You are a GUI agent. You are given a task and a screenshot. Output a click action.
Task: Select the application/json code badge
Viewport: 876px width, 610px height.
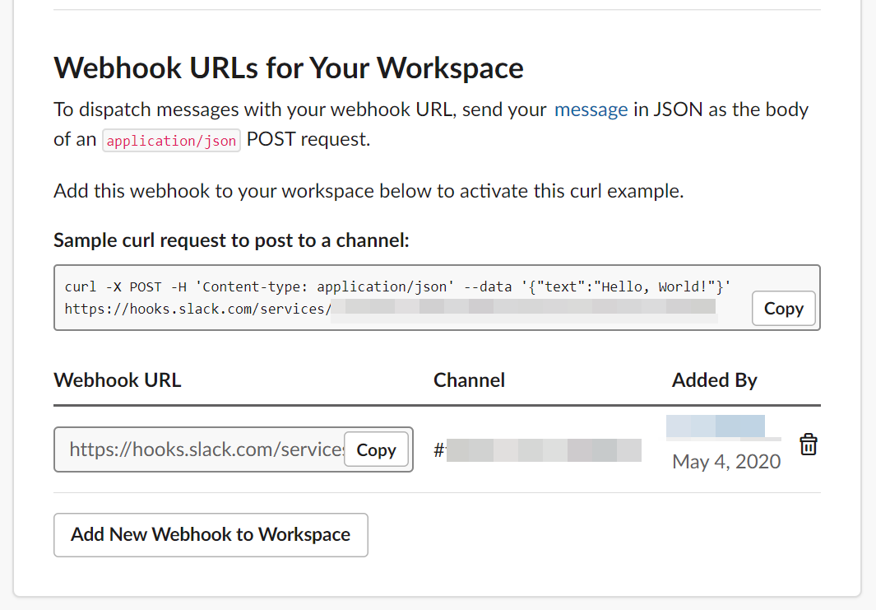171,141
